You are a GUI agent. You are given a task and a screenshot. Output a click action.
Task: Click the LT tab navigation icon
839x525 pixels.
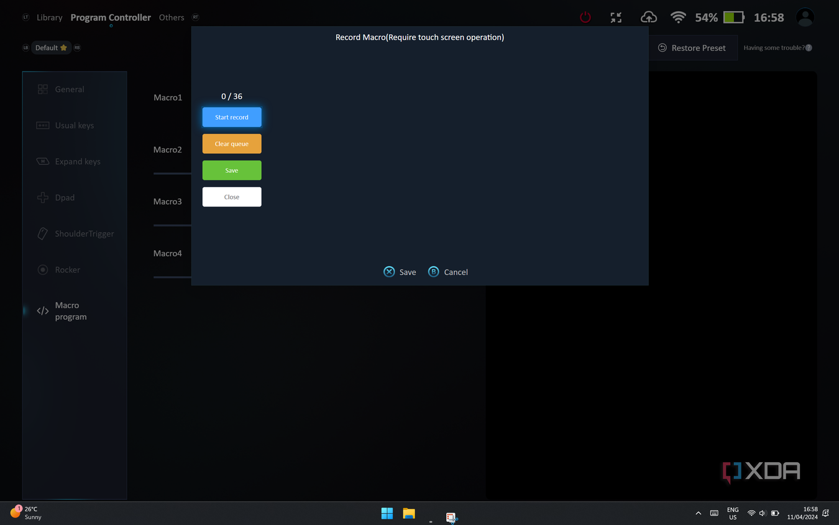(26, 17)
